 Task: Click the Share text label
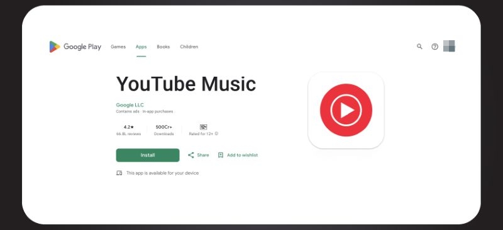tap(202, 155)
